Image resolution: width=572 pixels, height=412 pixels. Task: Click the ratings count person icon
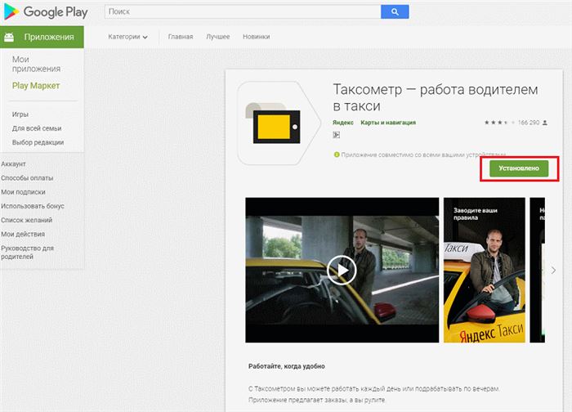tap(545, 123)
